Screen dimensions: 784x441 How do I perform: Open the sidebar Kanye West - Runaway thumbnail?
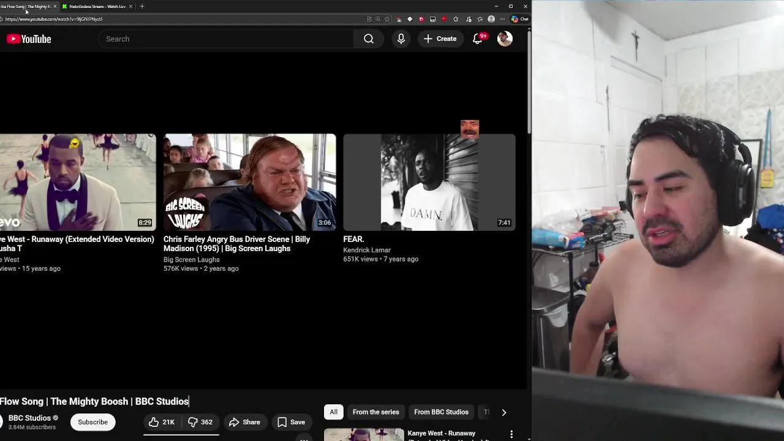pos(364,434)
